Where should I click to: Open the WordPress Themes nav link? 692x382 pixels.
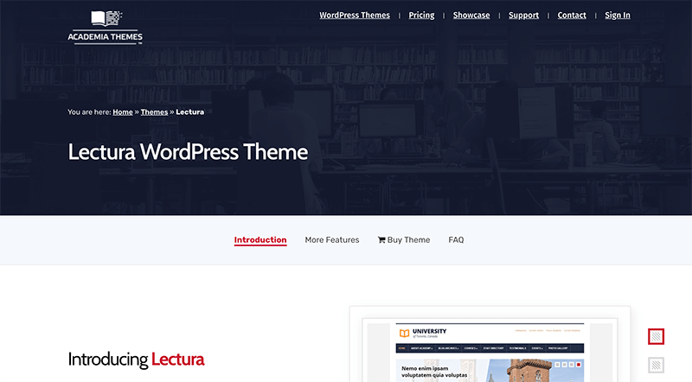pos(355,15)
